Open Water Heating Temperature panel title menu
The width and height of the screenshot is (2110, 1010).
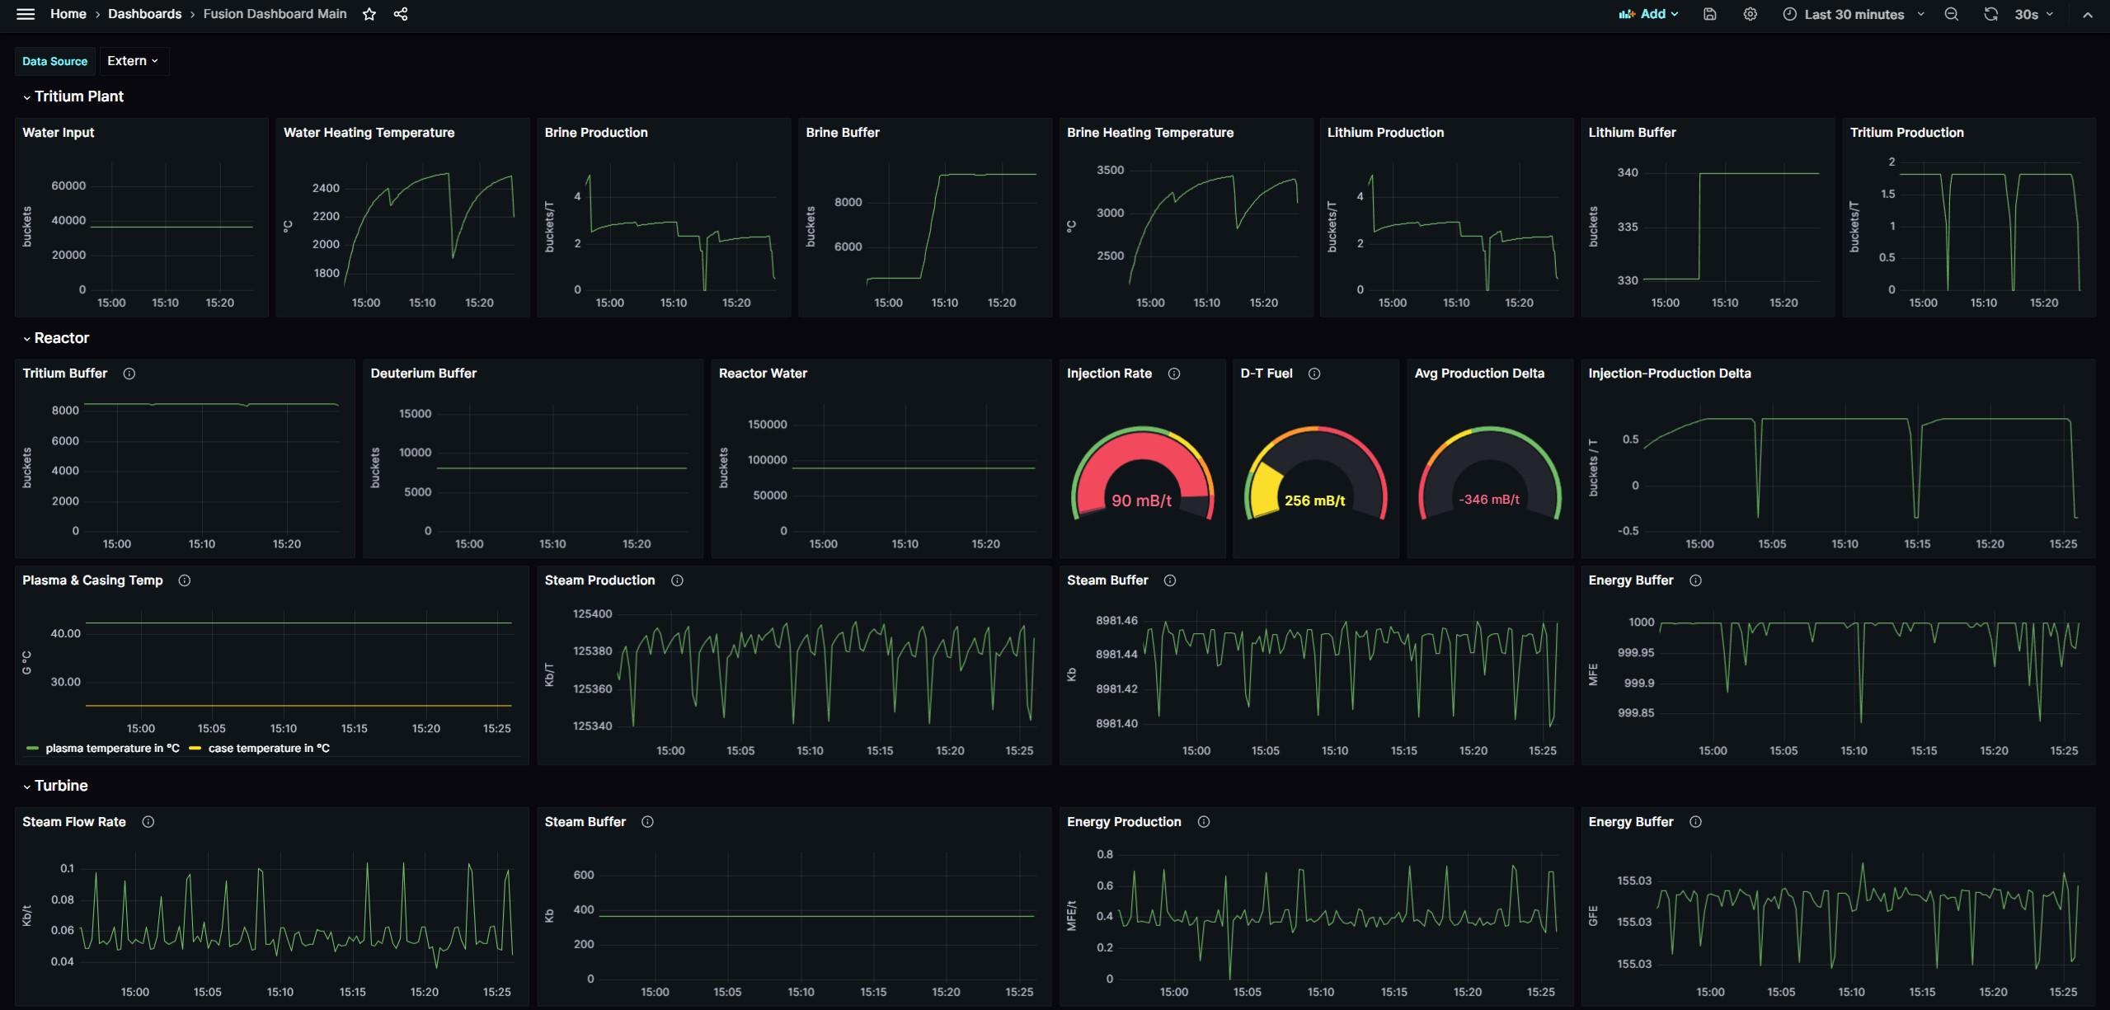(x=369, y=133)
